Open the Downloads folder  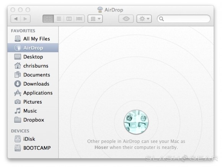coord(33,84)
